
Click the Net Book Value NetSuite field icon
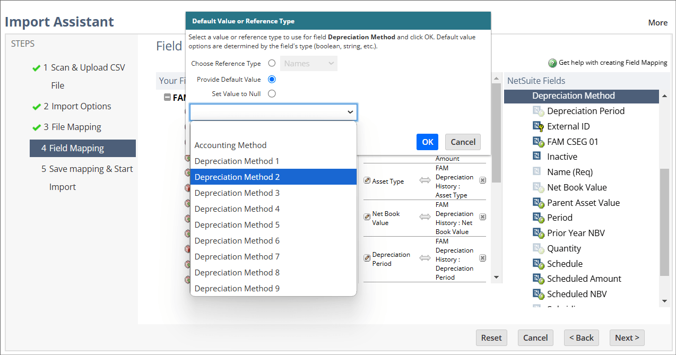tap(538, 187)
